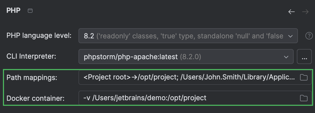Expand the CLI Interpreter dropdown arrow

286,57
